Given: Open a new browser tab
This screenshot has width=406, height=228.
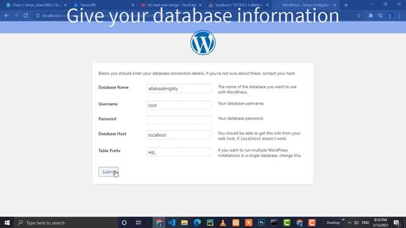Looking at the screenshot, I should point(346,5).
